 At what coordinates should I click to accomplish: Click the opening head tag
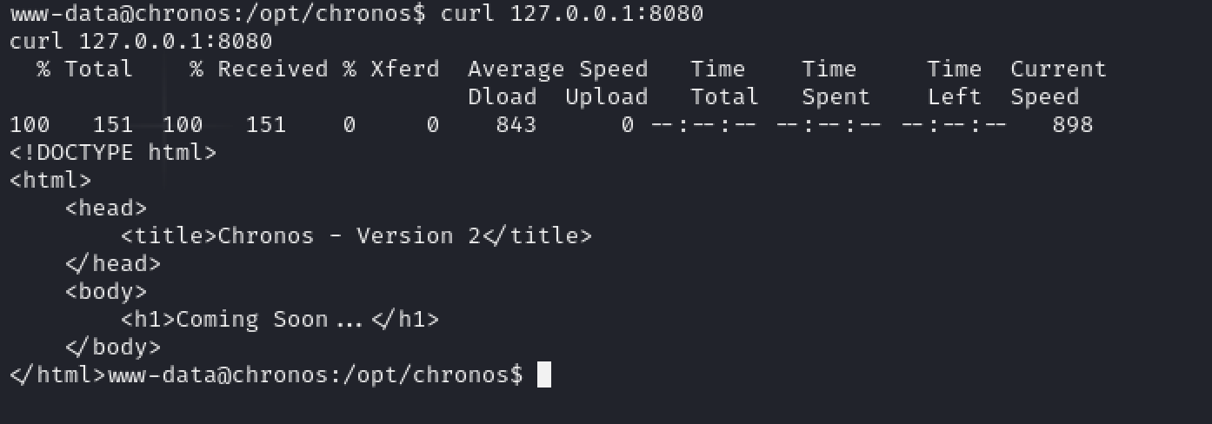(106, 208)
